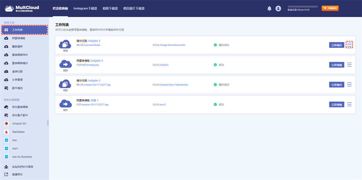The image size is (362, 180).
Task: Open the MultCloud logo home link
Action: tap(22, 8)
